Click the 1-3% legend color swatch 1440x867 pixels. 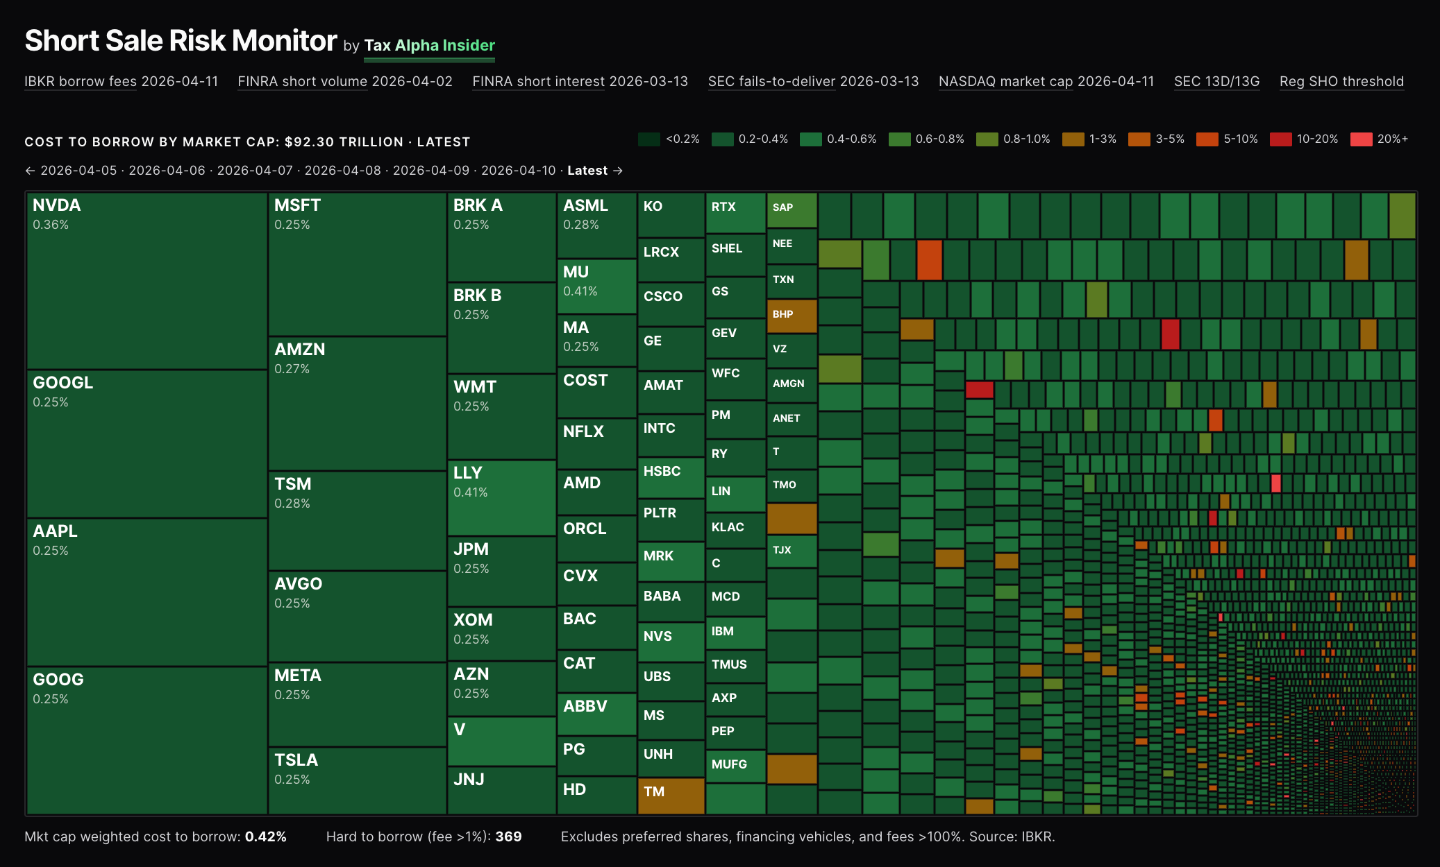1073,139
